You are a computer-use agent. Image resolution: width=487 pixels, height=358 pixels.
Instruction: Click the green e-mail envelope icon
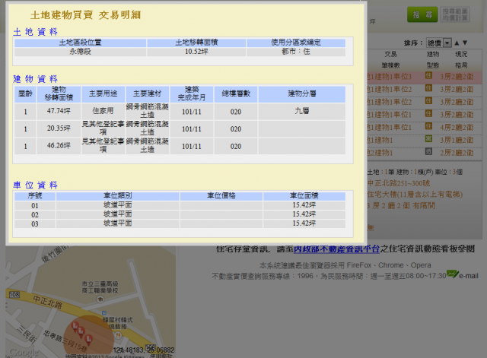click(x=453, y=274)
